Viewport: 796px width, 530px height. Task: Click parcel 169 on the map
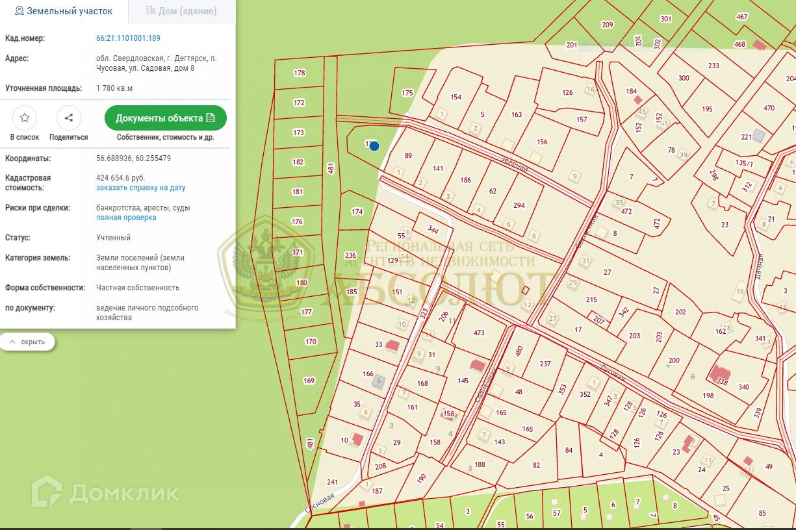[x=309, y=381]
